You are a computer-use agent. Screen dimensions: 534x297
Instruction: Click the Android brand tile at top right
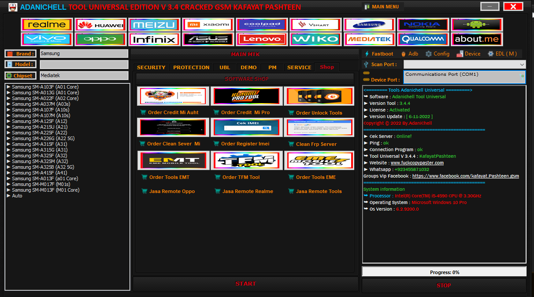click(x=477, y=25)
